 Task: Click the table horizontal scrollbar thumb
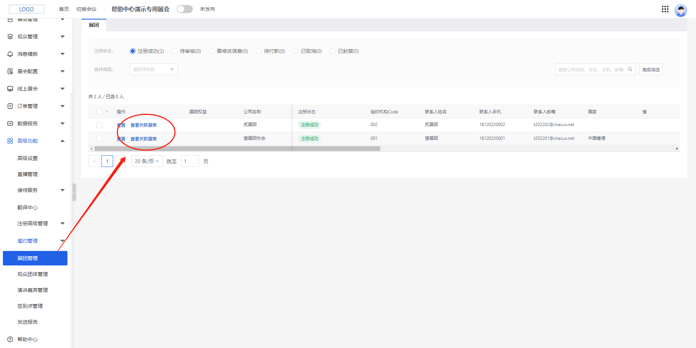click(237, 148)
